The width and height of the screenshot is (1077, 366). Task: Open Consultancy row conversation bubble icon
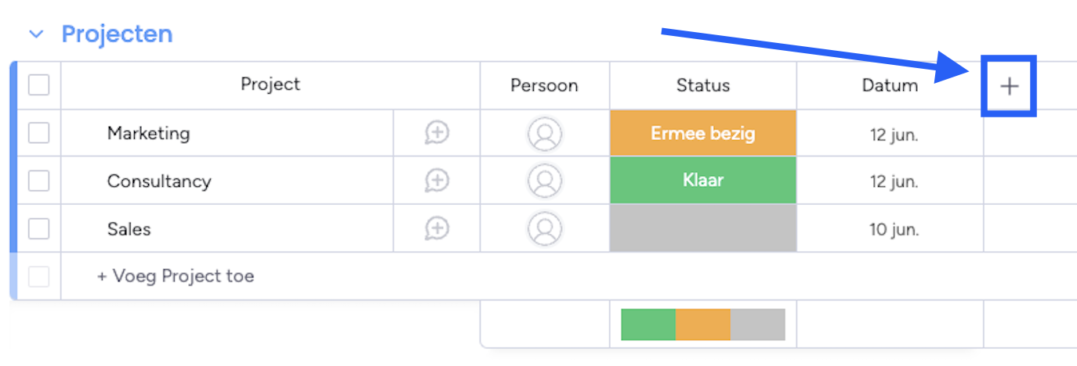coord(437,181)
